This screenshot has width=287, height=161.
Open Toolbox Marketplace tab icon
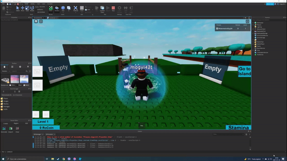(x=4, y=67)
